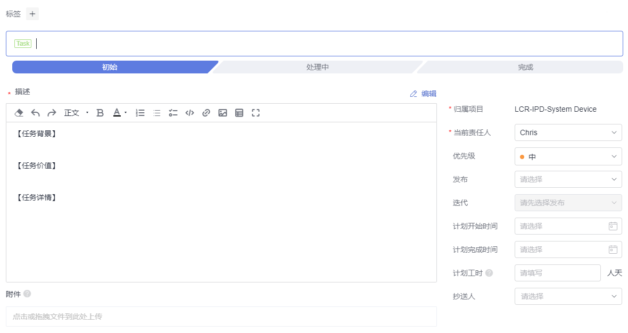Insert a hyperlink in description
Screen dimensions: 628x333
point(206,113)
